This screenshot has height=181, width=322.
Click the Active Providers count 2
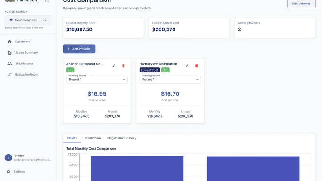pos(239,29)
